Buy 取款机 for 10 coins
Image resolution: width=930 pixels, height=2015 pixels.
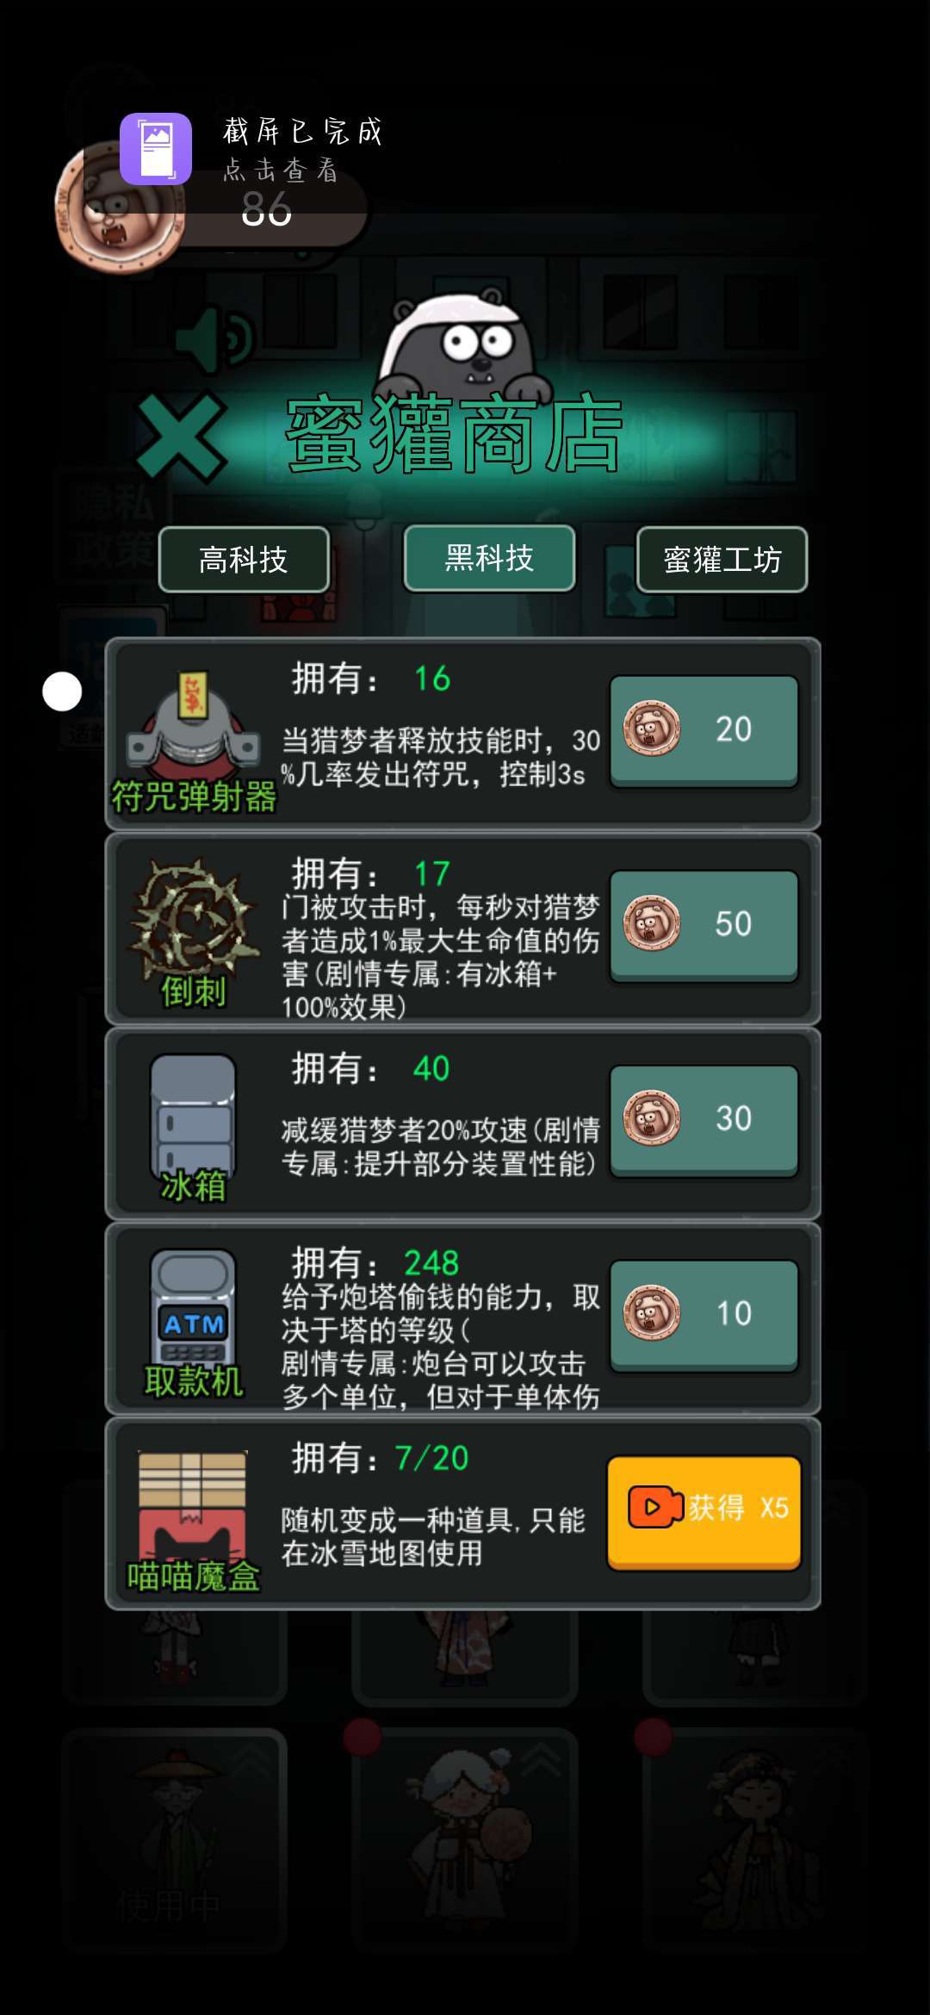pos(704,1314)
